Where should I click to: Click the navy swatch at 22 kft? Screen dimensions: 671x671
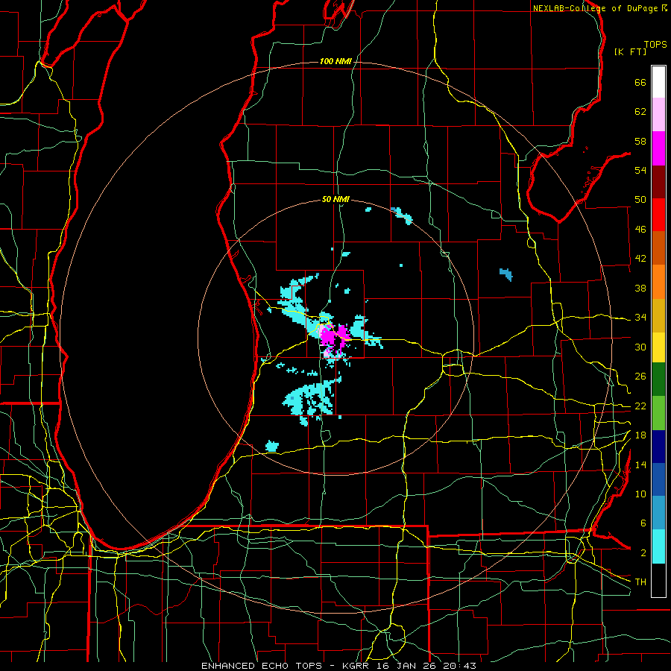(658, 447)
